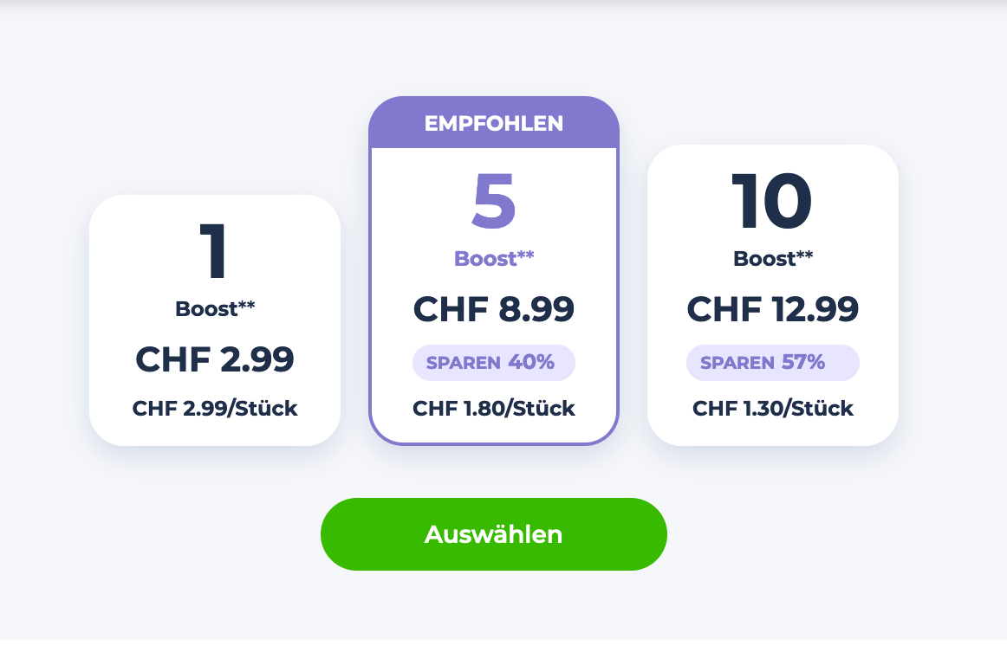Click the EMPFOHLEN banner header
Image resolution: width=1007 pixels, height=646 pixels.
(494, 124)
